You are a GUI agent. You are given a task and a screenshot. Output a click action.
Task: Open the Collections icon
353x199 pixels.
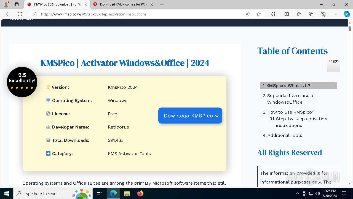(311, 14)
